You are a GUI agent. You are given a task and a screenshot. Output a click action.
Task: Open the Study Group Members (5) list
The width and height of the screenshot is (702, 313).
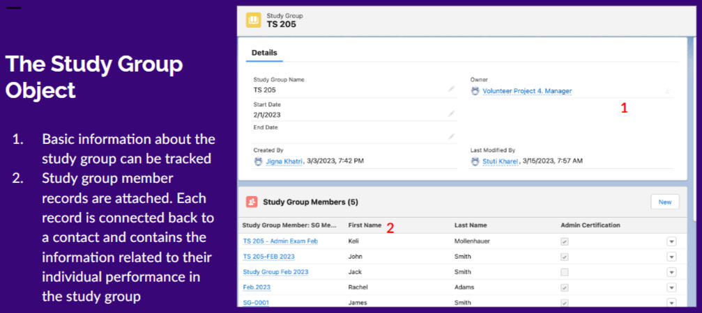point(310,202)
